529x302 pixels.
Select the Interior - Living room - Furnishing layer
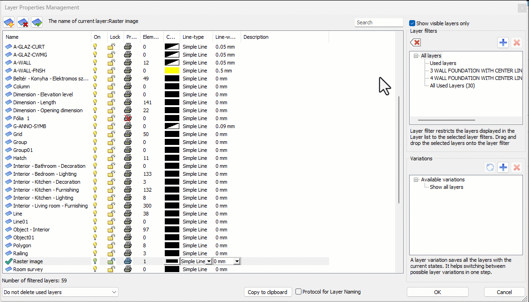point(50,206)
